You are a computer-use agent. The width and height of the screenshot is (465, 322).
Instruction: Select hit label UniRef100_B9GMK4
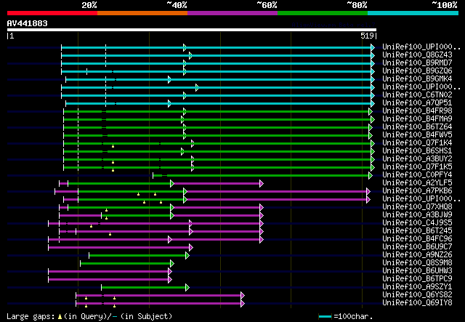click(x=417, y=79)
